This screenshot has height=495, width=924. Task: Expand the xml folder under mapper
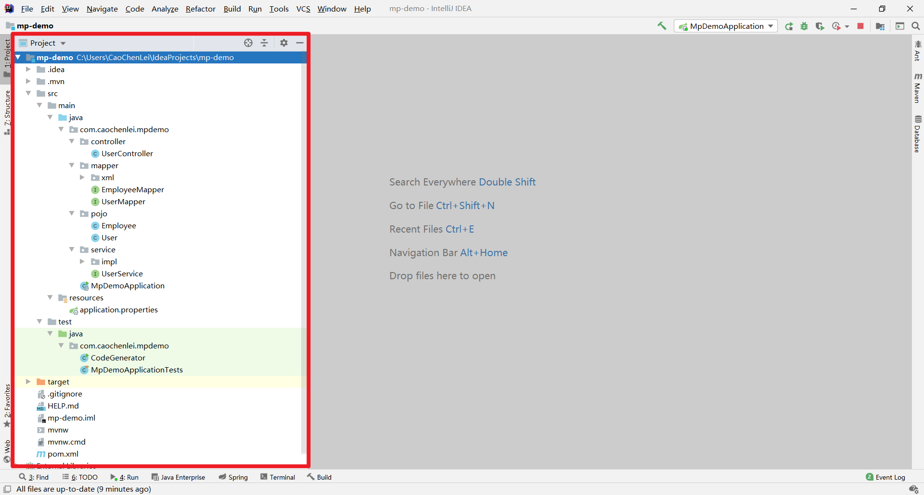pyautogui.click(x=82, y=177)
